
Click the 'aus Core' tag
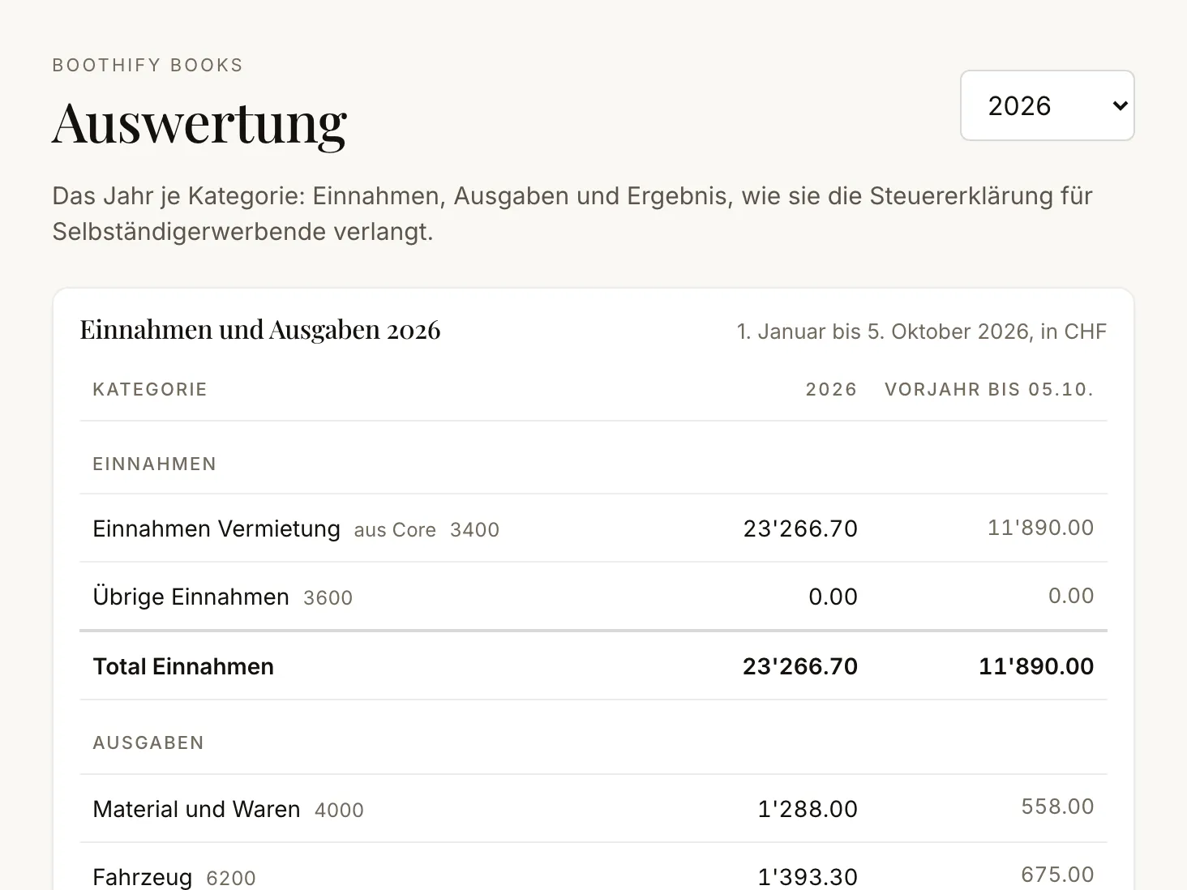point(395,530)
